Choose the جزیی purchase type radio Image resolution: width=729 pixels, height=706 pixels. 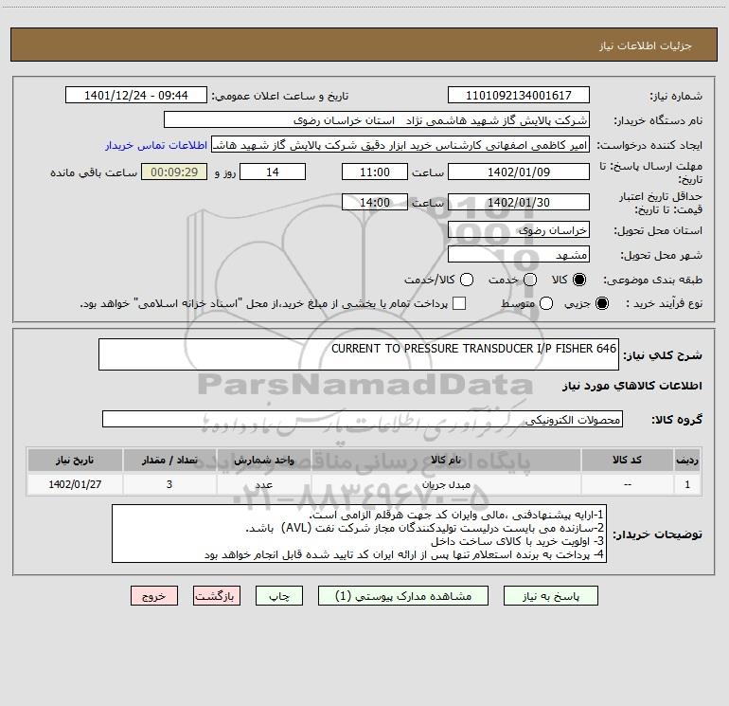(601, 303)
